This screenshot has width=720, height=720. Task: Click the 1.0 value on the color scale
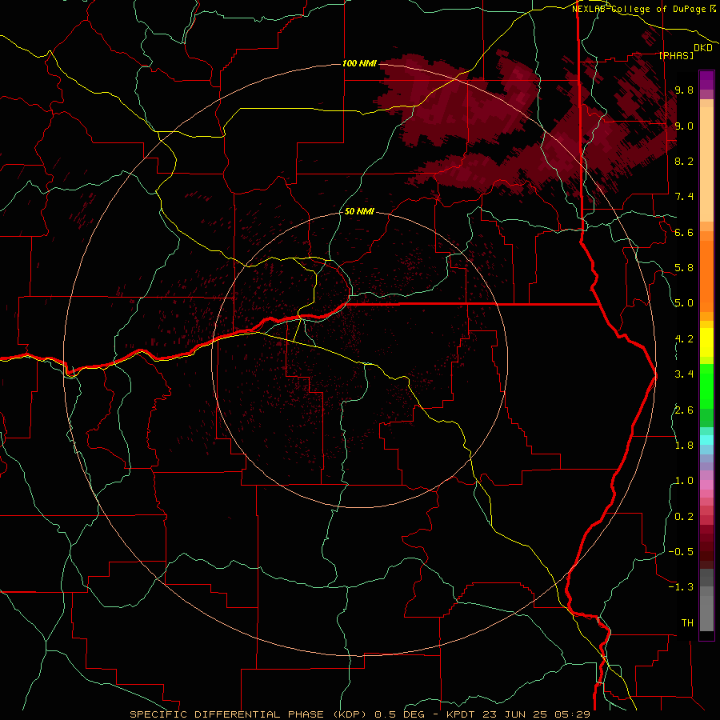coord(684,481)
